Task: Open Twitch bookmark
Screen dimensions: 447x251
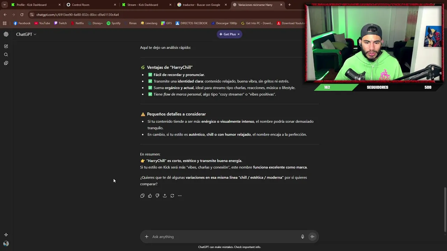Action: (x=60, y=23)
